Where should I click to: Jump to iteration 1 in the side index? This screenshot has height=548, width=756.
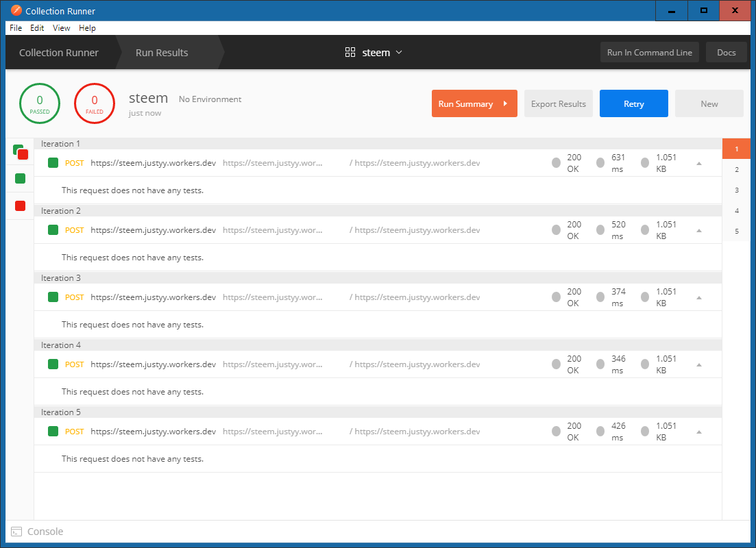[736, 149]
